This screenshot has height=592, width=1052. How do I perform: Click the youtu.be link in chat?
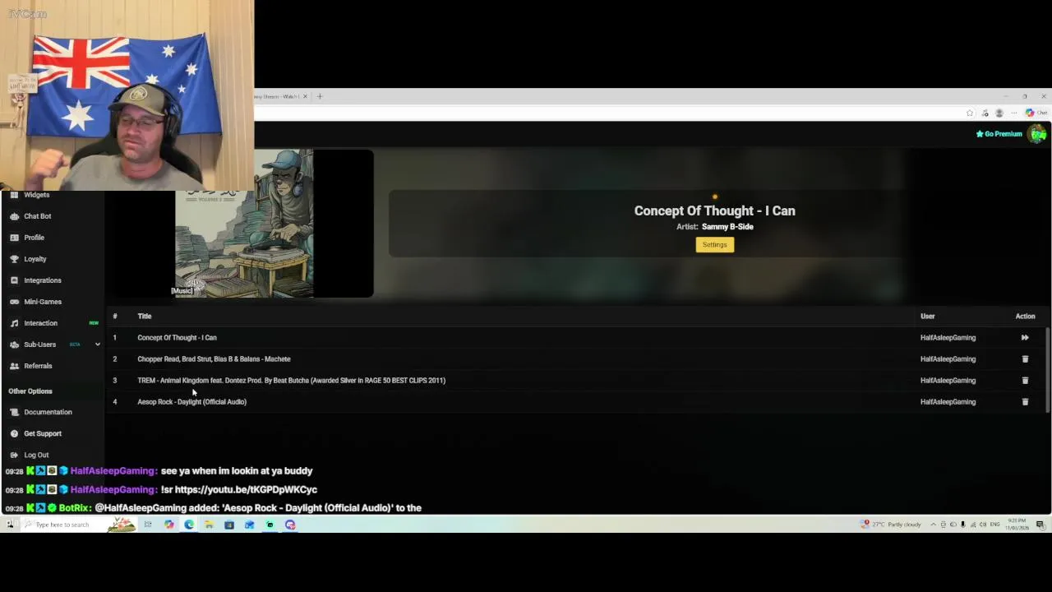pos(246,489)
